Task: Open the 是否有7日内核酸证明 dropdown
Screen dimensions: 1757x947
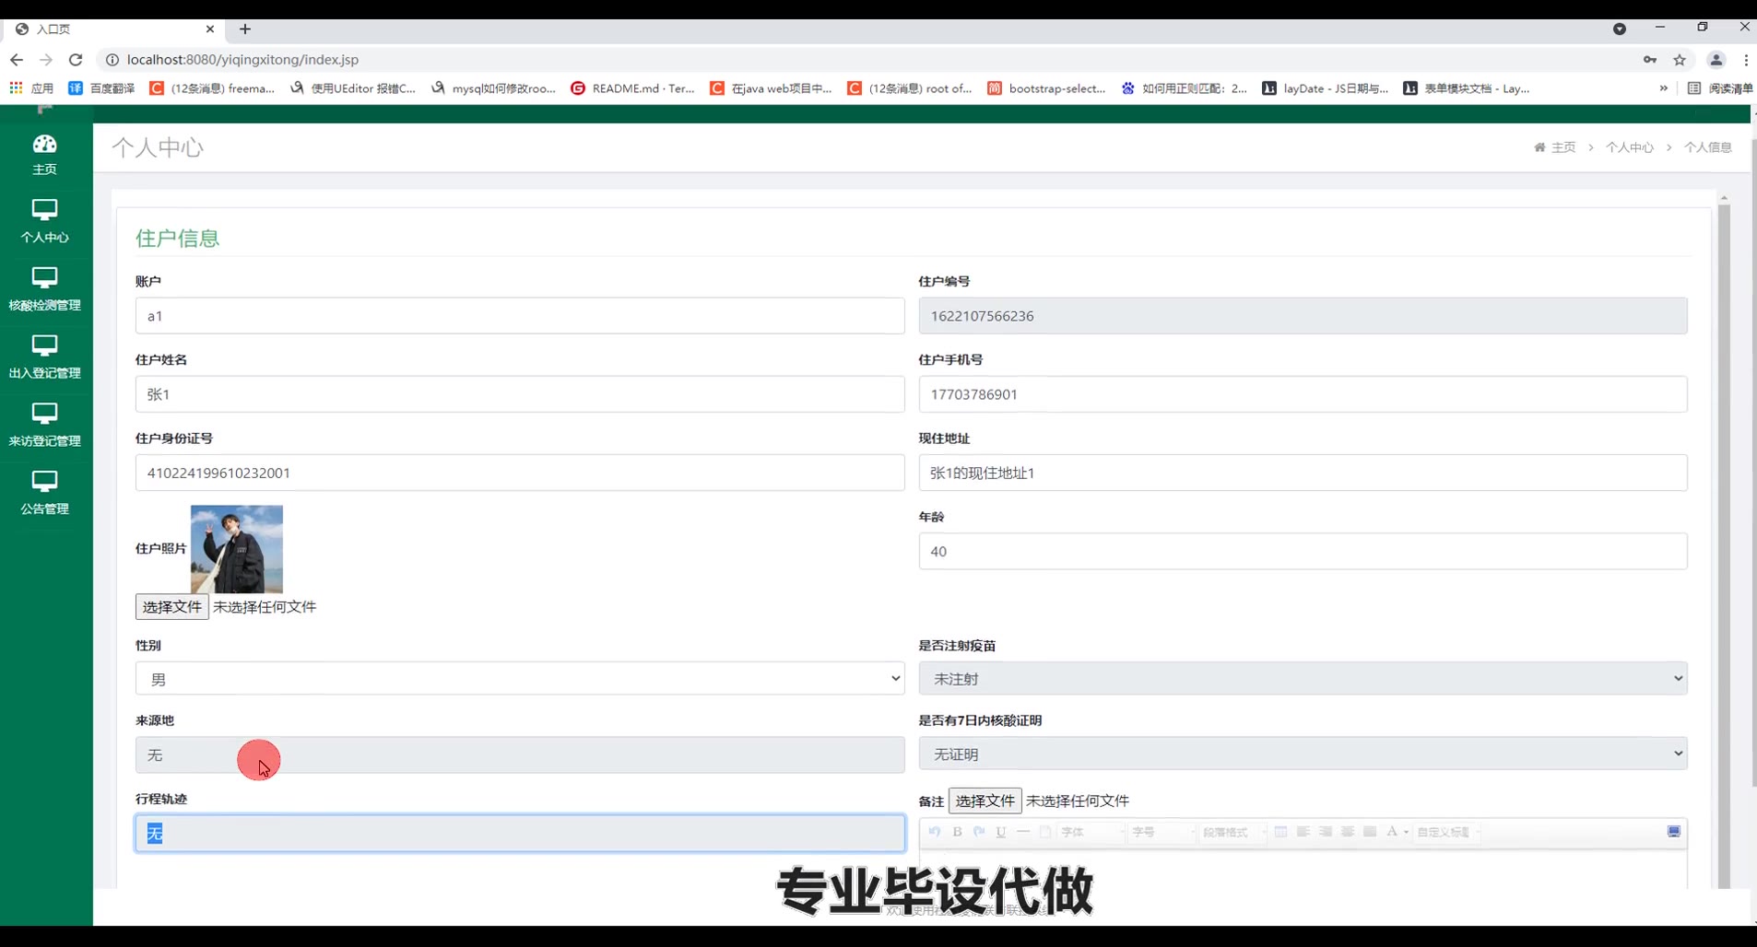Action: coord(1303,754)
